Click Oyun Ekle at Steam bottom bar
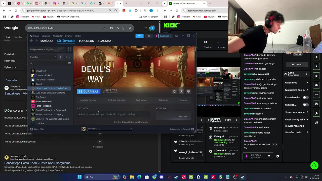Viewport: 322px width, 181px height. 37,129
